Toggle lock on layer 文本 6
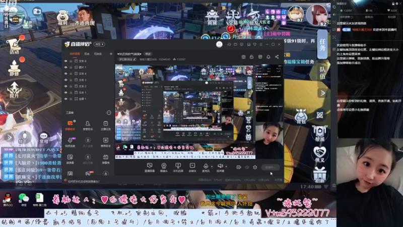The image size is (403, 227). (x=71, y=61)
